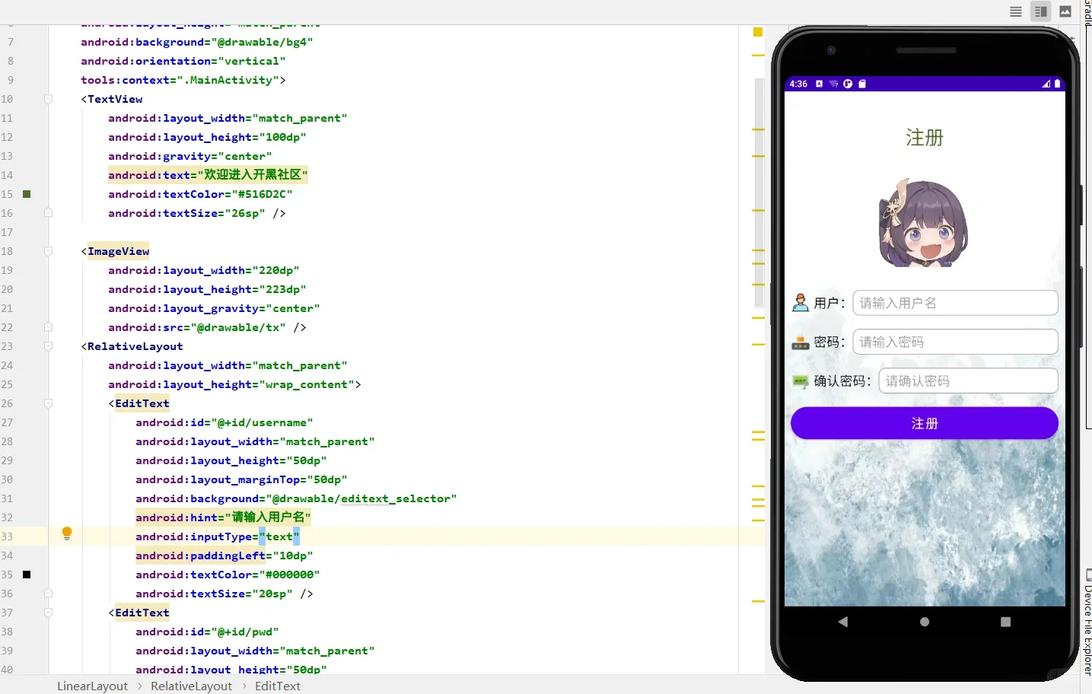Collapse the TextView element fold arrow

point(47,99)
